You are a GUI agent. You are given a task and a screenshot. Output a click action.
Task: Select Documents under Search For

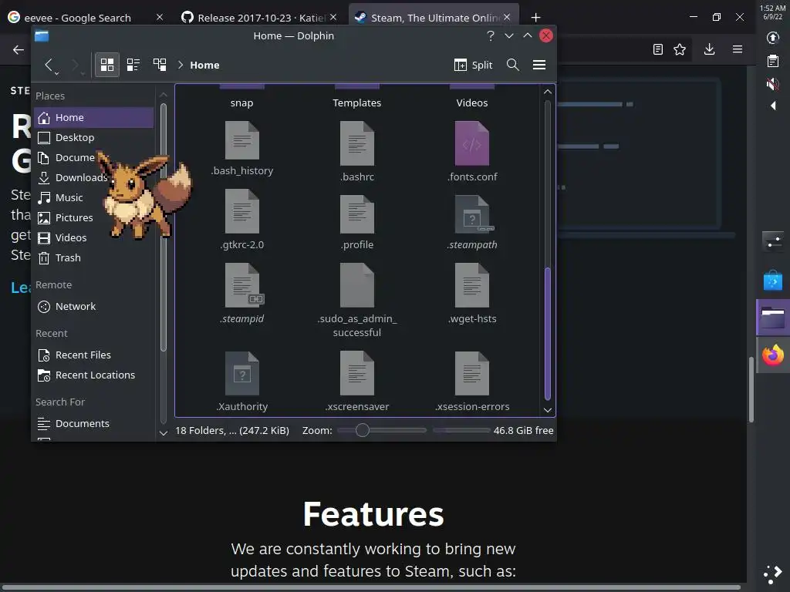[x=93, y=423]
